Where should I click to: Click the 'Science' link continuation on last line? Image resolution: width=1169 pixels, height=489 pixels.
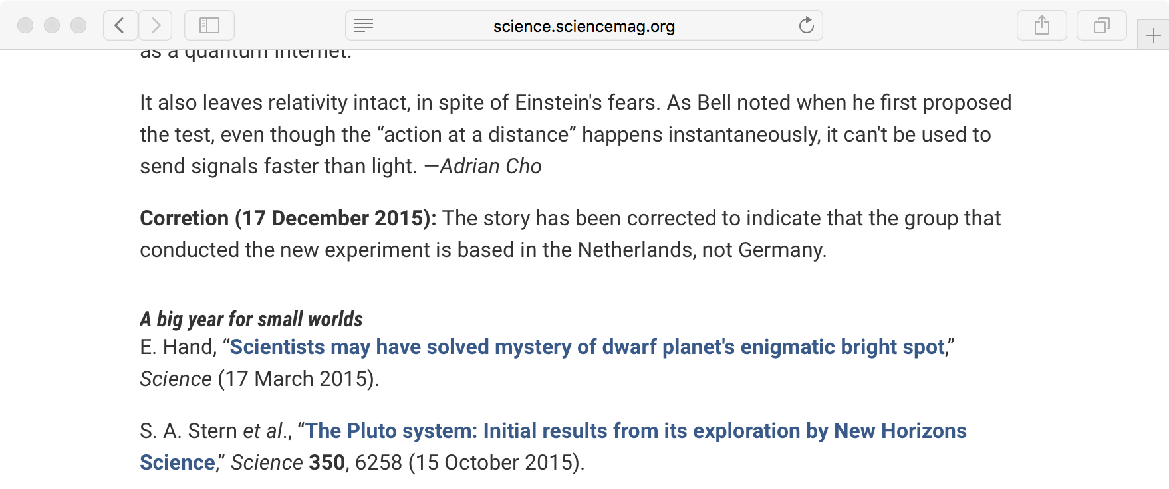178,462
